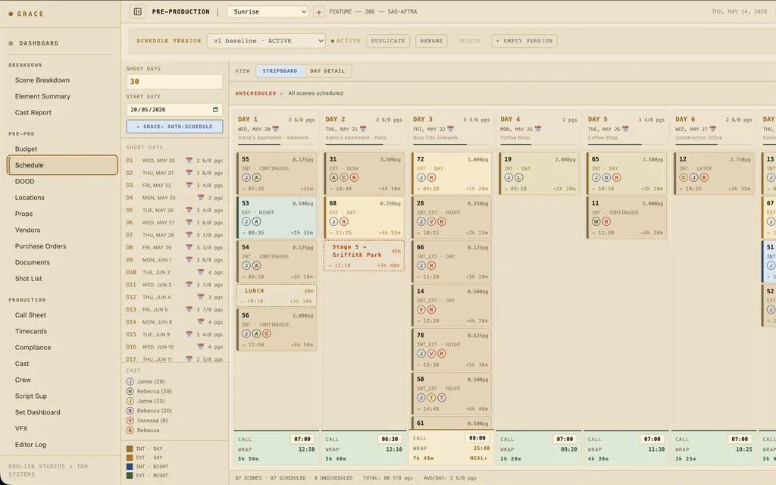Click the plus icon beside the Sunrise selector
This screenshot has height=485, width=776.
pyautogui.click(x=319, y=11)
